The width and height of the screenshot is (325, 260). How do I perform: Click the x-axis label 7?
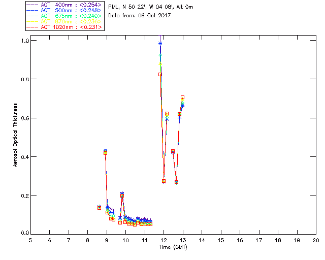tap(69, 240)
